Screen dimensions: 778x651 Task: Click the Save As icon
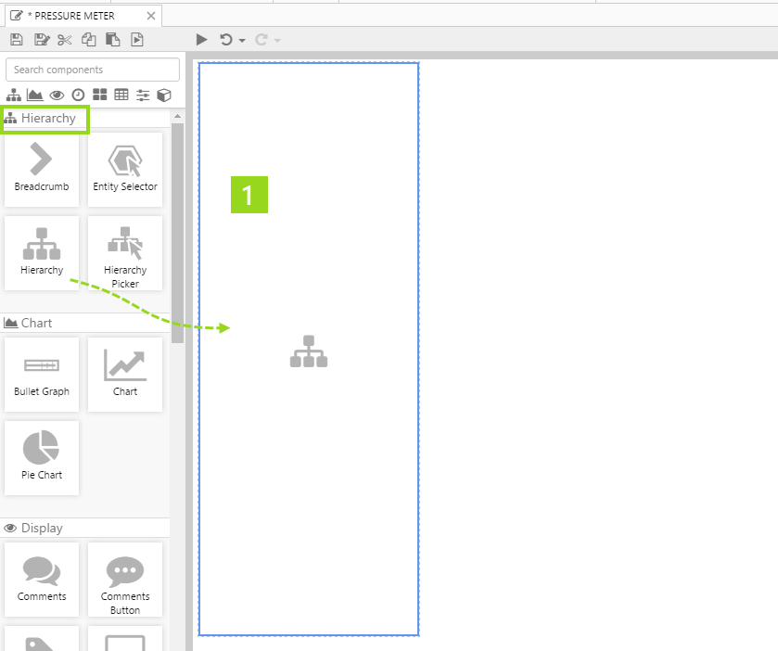(x=41, y=39)
